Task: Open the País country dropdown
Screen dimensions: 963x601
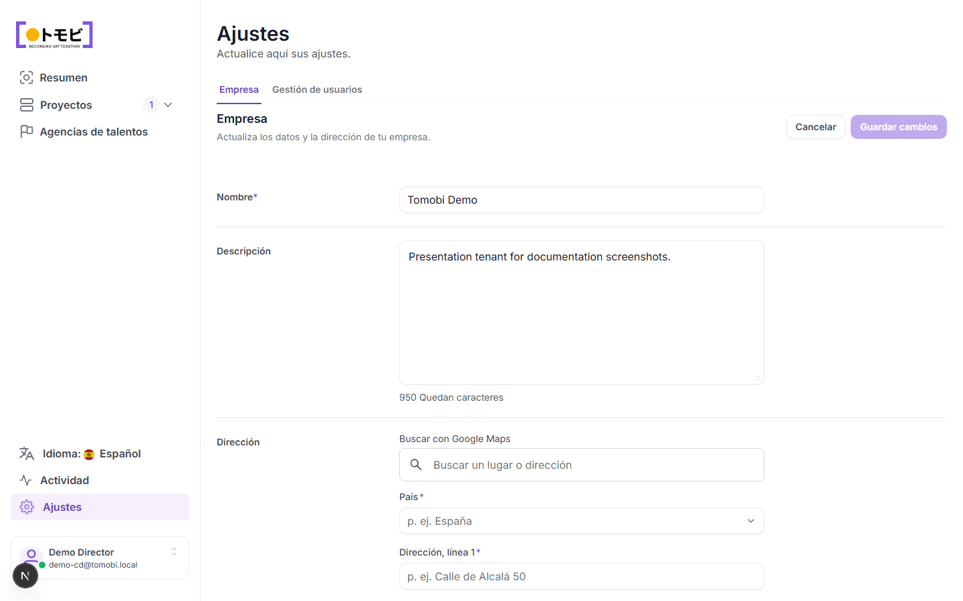Action: 582,521
